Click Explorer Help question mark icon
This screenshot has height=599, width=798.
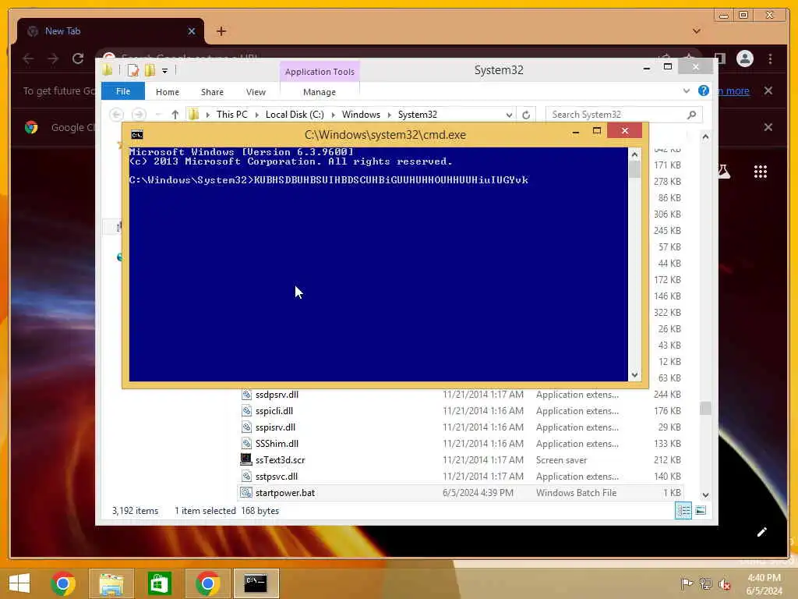coord(704,90)
